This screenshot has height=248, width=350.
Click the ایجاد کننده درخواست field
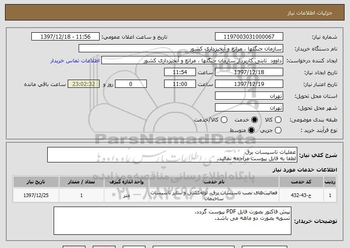tap(192, 61)
